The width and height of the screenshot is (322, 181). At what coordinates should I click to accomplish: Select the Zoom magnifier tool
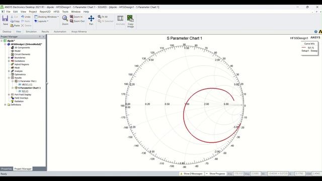tap(65, 18)
